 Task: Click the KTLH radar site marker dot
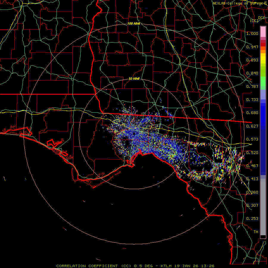point(134,134)
